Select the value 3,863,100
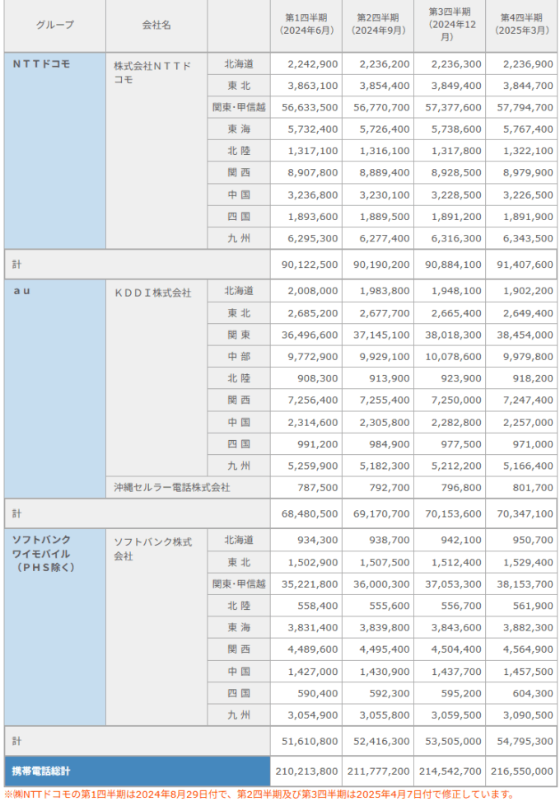Screen dimensions: 560x806 313,86
